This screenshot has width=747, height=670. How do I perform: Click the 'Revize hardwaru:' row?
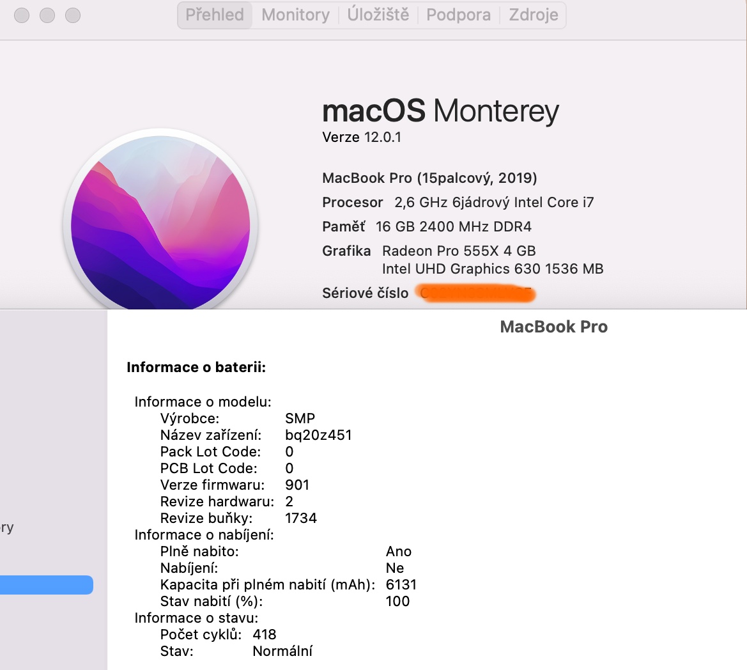click(227, 501)
